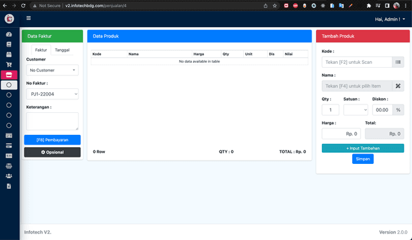This screenshot has width=412, height=240.
Task: Sort table by Qty column header
Action: (x=232, y=54)
